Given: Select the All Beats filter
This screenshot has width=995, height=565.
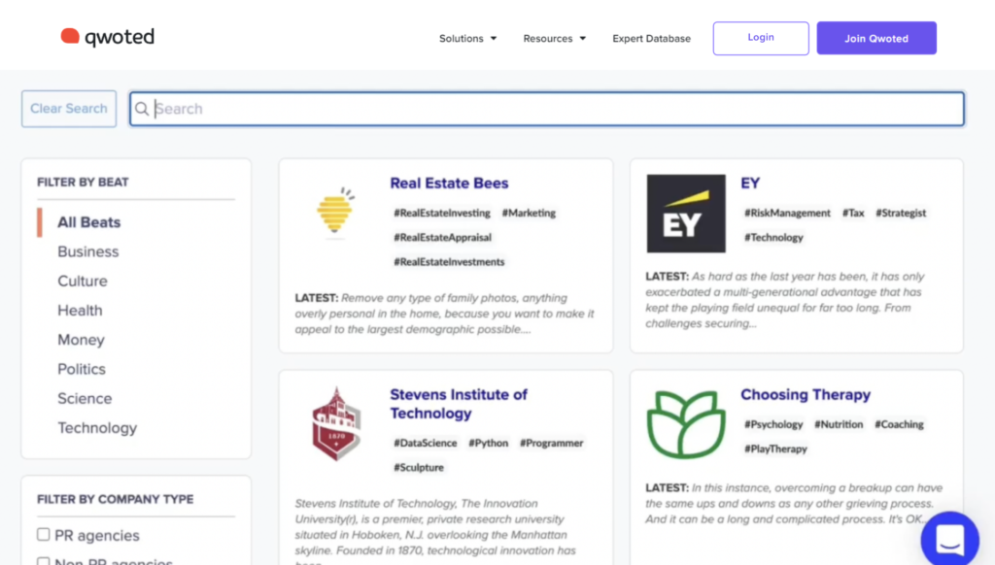Looking at the screenshot, I should [x=88, y=222].
